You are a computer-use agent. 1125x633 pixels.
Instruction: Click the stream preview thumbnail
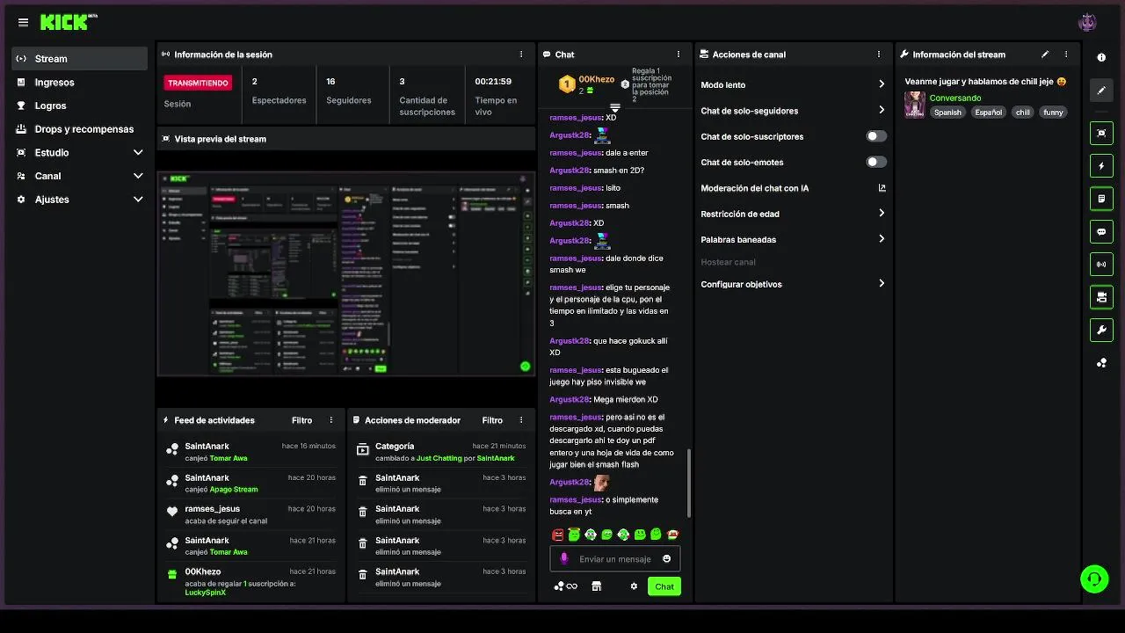pyautogui.click(x=346, y=273)
